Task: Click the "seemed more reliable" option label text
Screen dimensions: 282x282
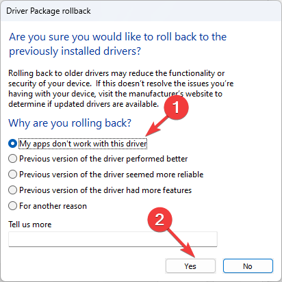Action: (112, 175)
